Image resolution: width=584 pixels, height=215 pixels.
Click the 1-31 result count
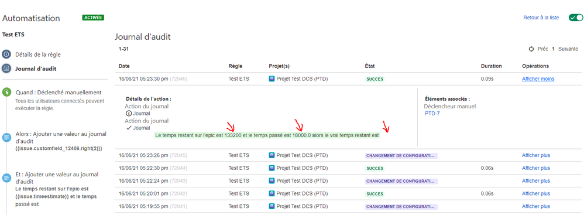pyautogui.click(x=123, y=49)
